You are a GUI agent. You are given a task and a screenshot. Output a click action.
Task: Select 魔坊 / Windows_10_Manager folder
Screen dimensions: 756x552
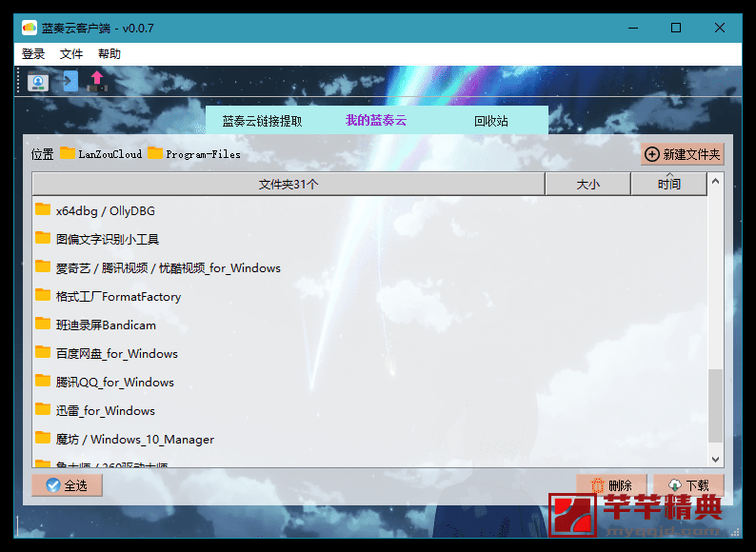(369, 439)
